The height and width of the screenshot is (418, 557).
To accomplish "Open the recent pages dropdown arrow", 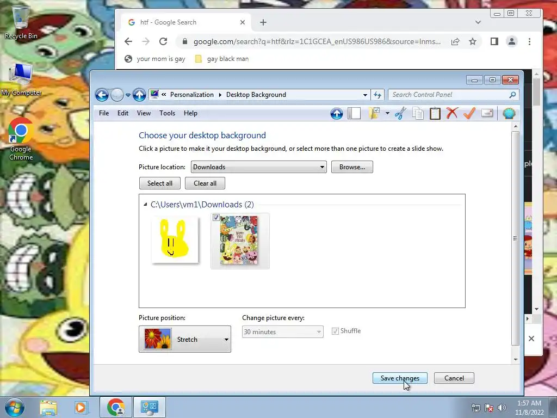I will (x=128, y=95).
